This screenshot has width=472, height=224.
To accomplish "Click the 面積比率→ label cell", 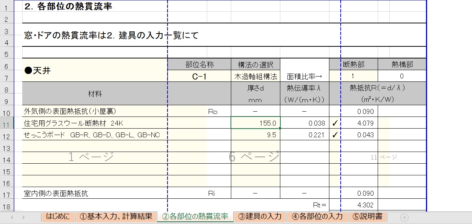I will tap(304, 75).
